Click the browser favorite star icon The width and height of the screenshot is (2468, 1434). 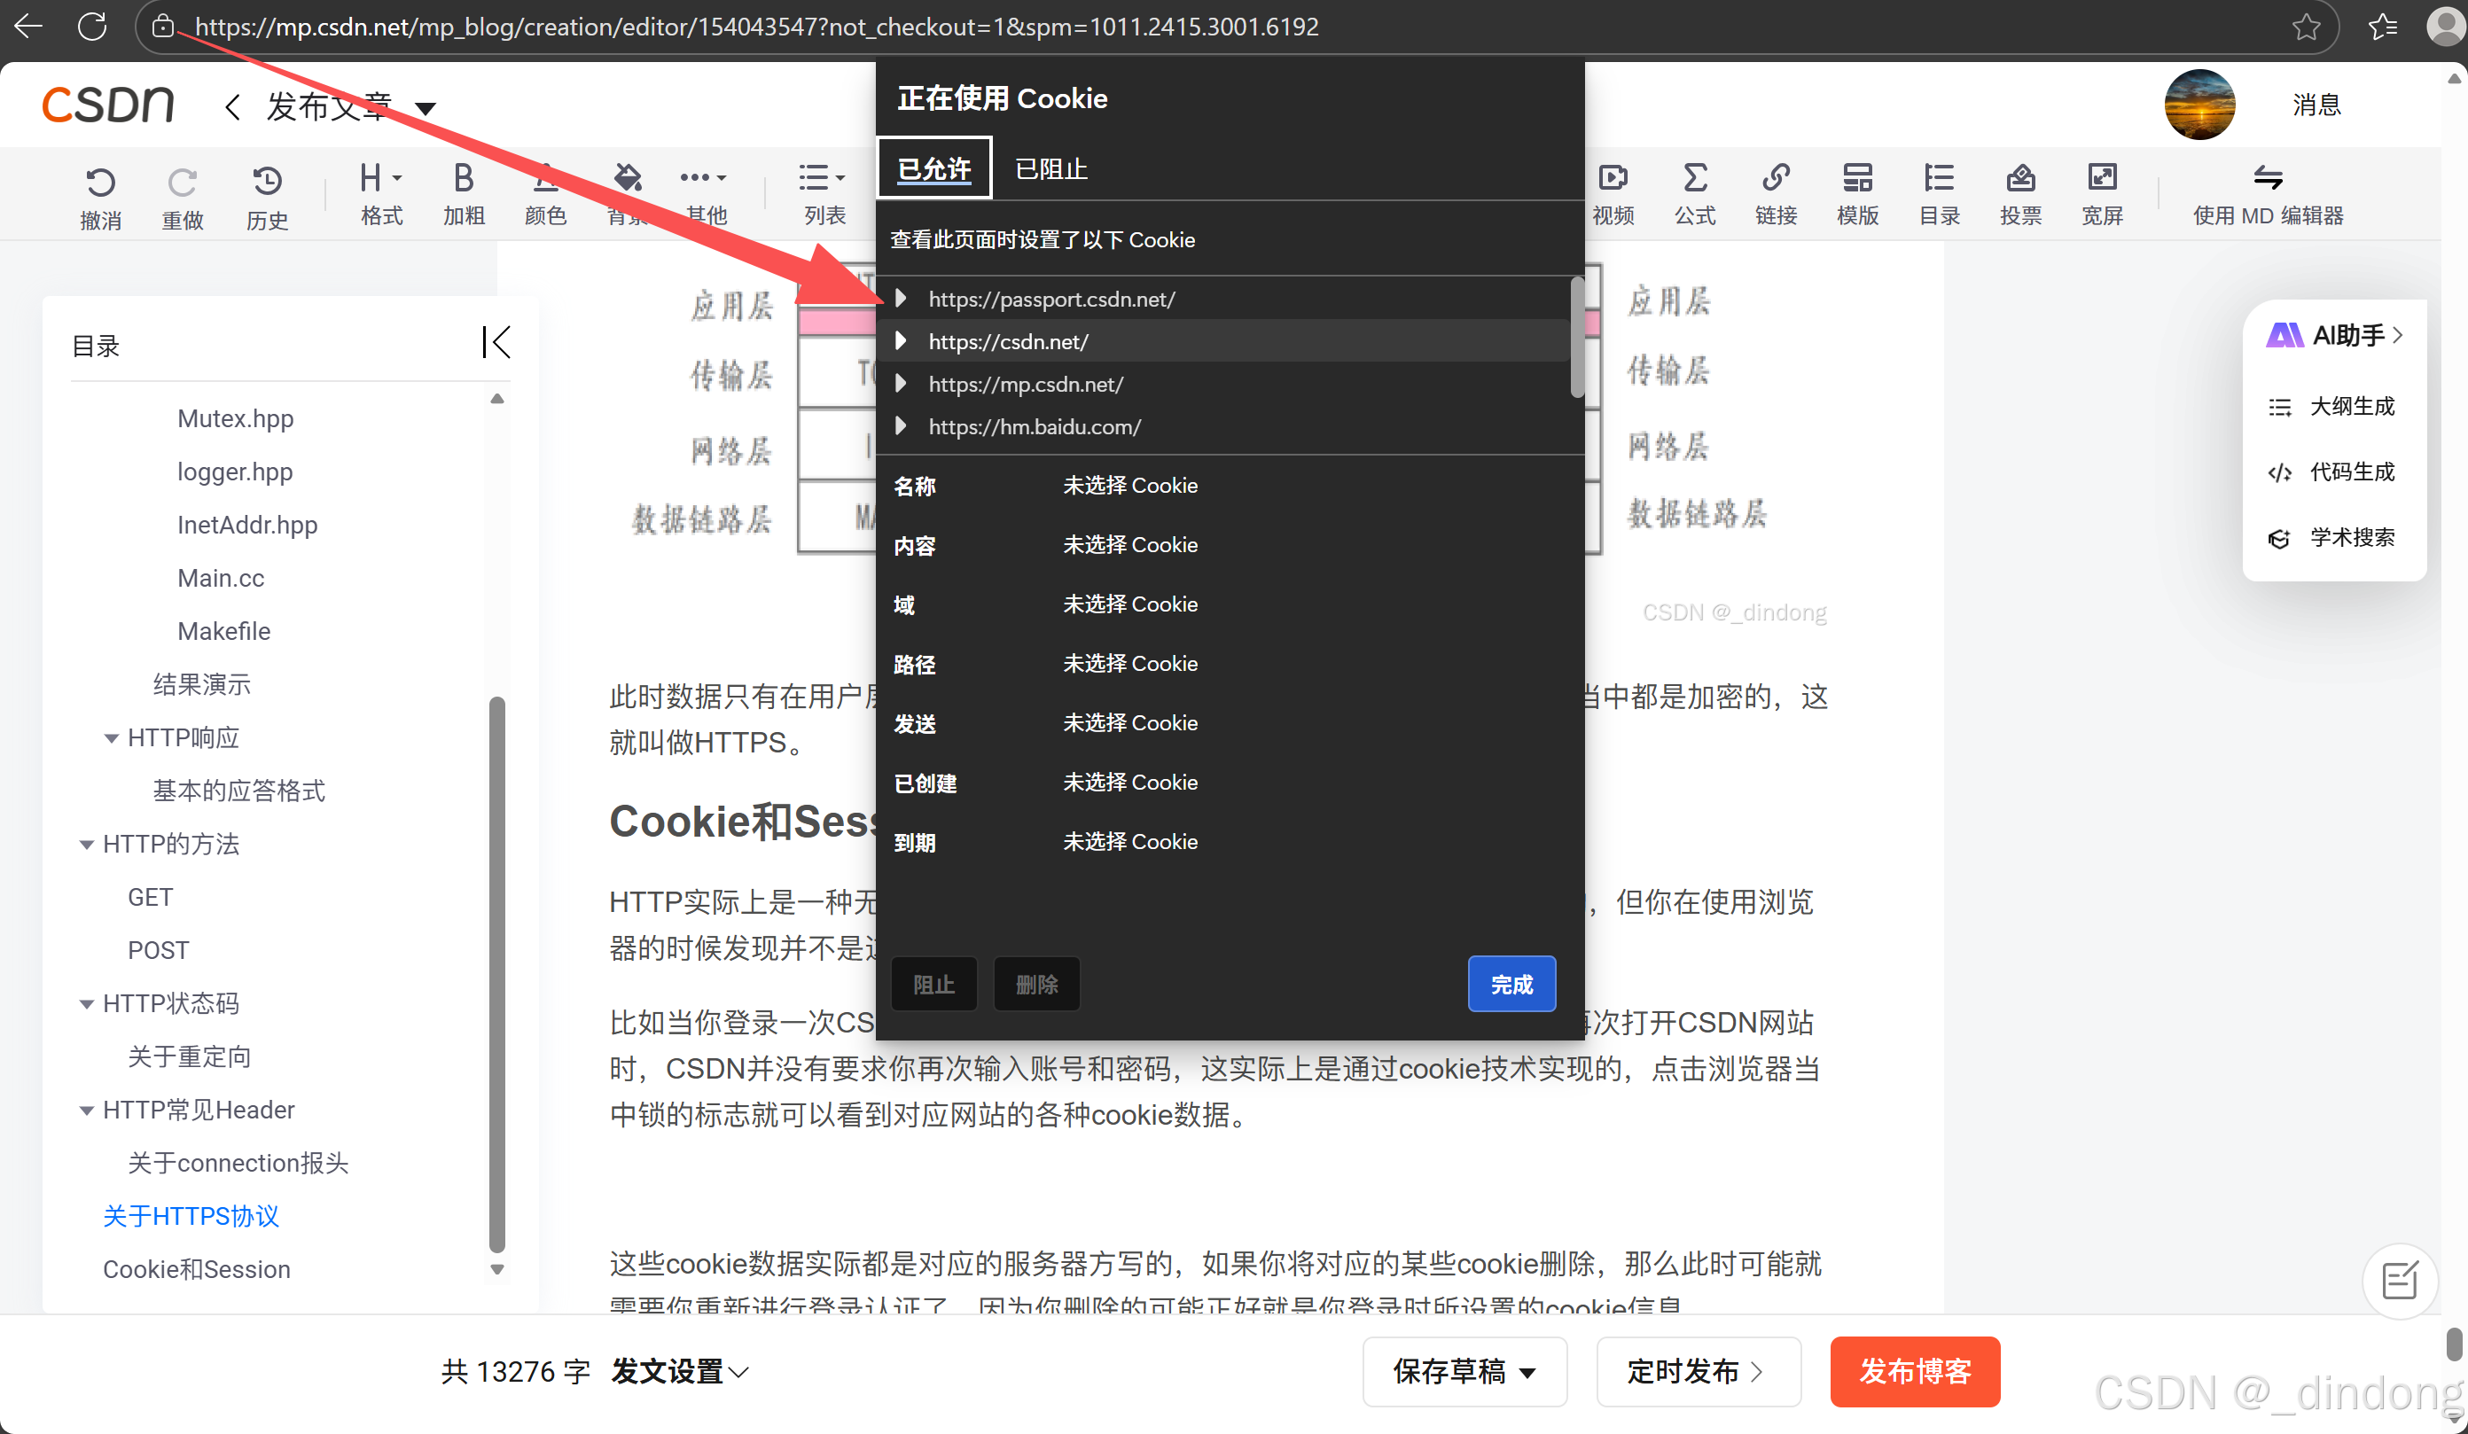point(2306,27)
